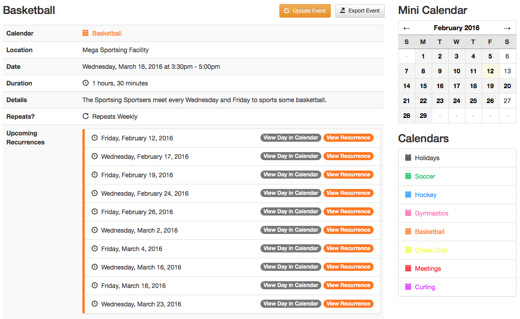
Task: Open the Chess Club calendar from Calendars list
Action: click(457, 250)
